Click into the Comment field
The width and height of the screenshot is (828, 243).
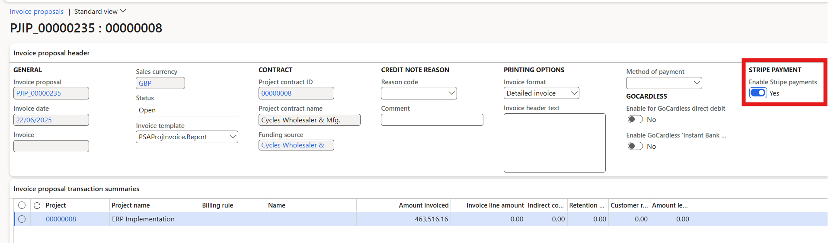pyautogui.click(x=432, y=120)
